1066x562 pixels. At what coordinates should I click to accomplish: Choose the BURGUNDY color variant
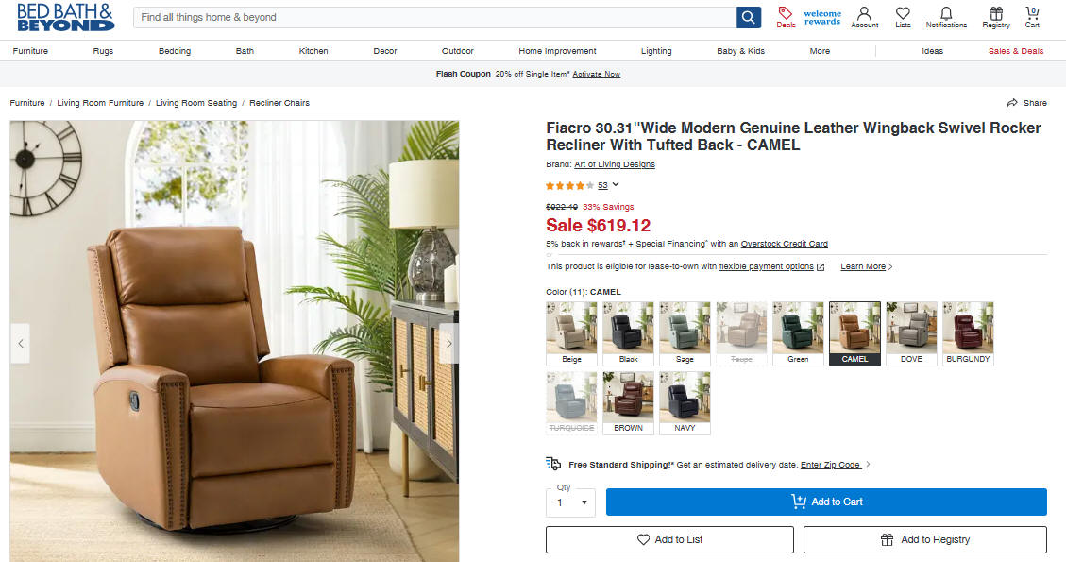968,333
